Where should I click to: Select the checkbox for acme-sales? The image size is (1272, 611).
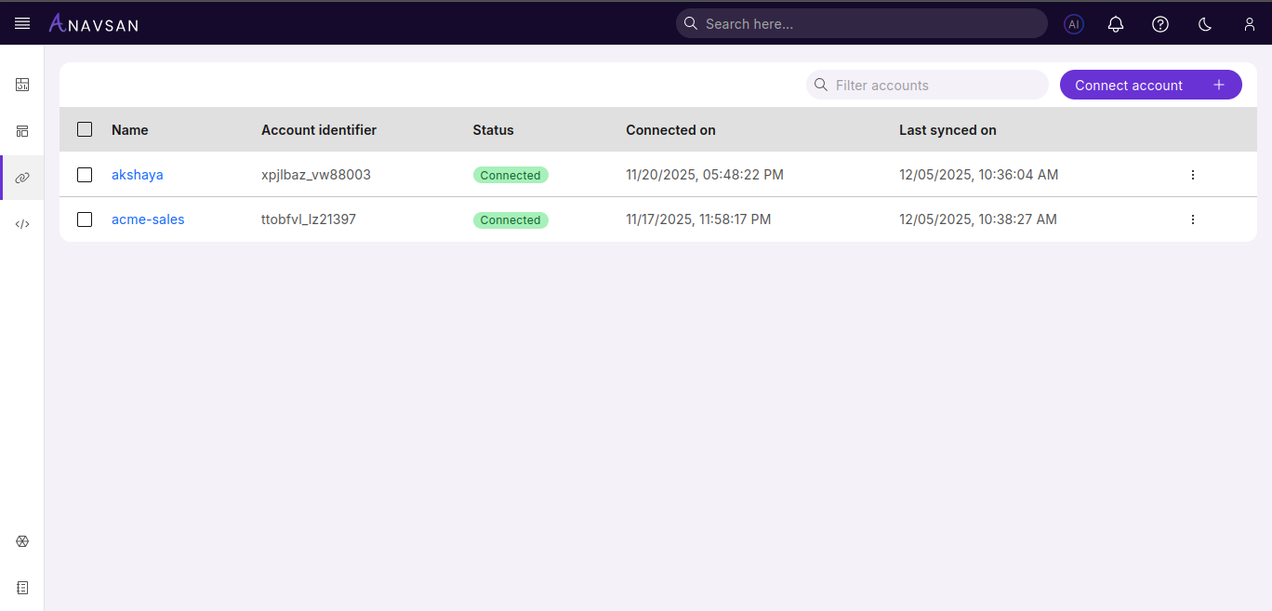85,219
